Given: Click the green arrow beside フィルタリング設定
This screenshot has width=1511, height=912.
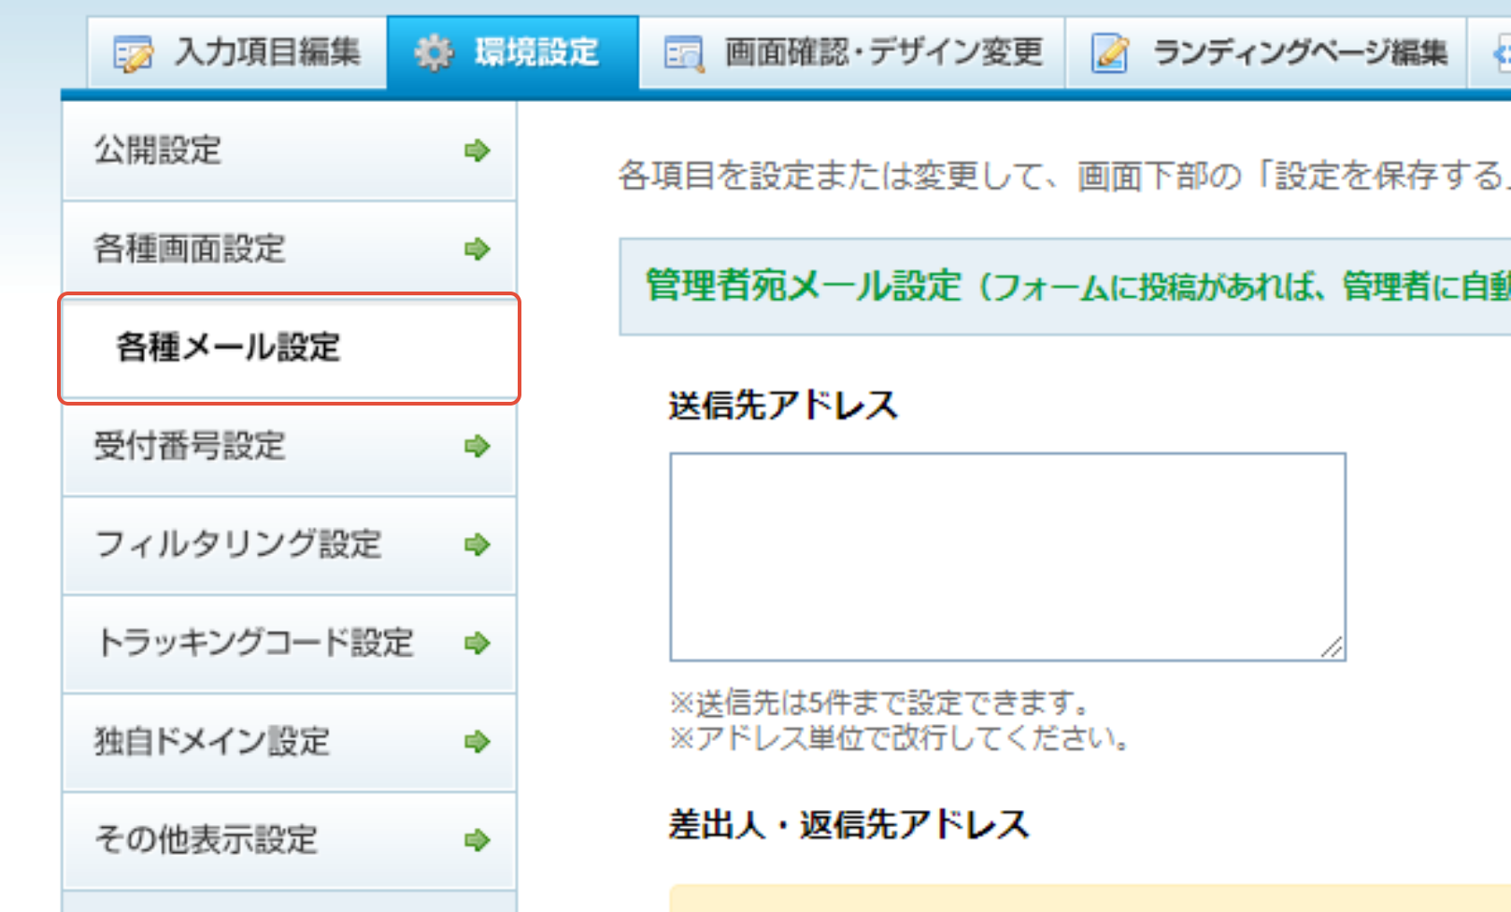Looking at the screenshot, I should point(478,544).
